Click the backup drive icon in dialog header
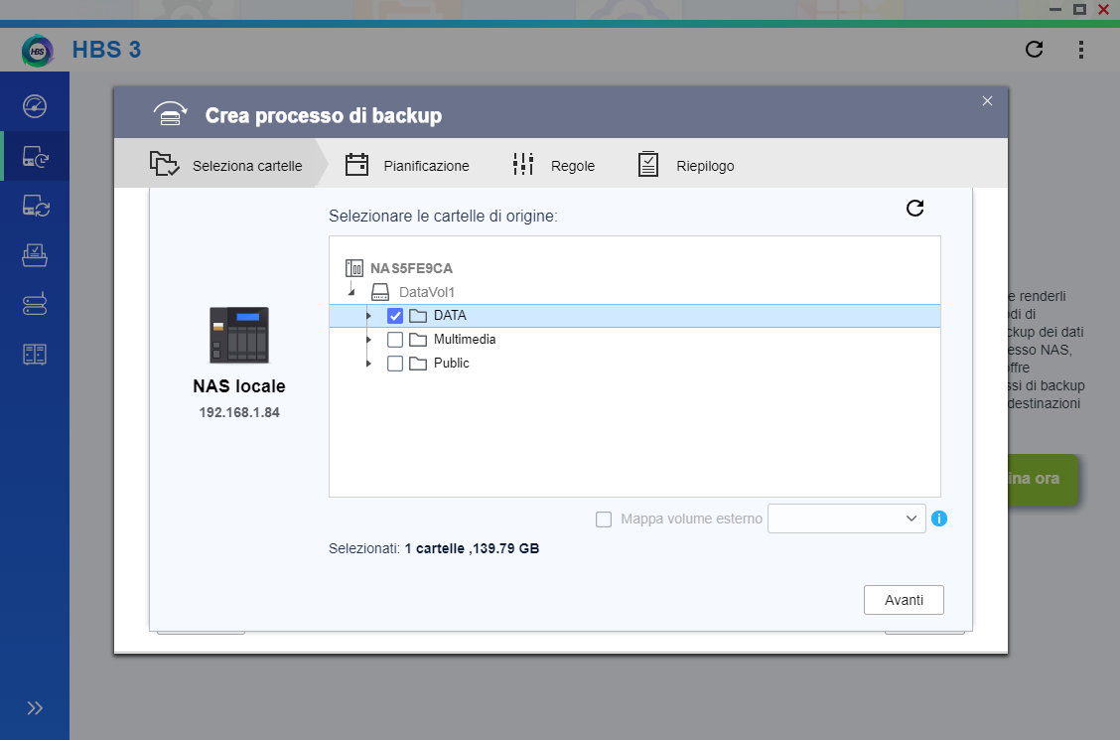The height and width of the screenshot is (740, 1120). click(x=170, y=114)
